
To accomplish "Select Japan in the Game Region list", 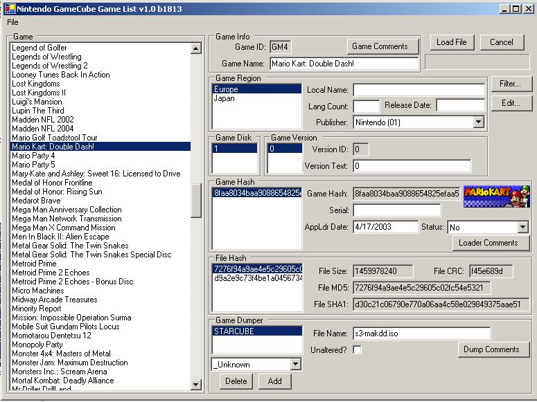I will pos(225,99).
